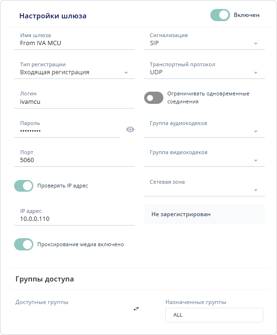Image resolution: width=277 pixels, height=335 pixels.
Task: Expand the Группа аудиокодеков dropdown
Action: 204,128
